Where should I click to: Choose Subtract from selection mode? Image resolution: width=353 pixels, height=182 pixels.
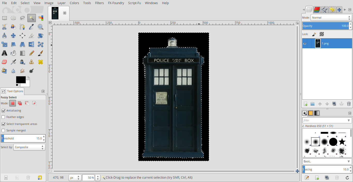click(27, 103)
